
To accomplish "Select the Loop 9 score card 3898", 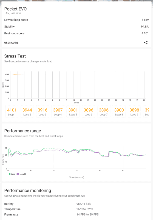I will click(x=134, y=111).
